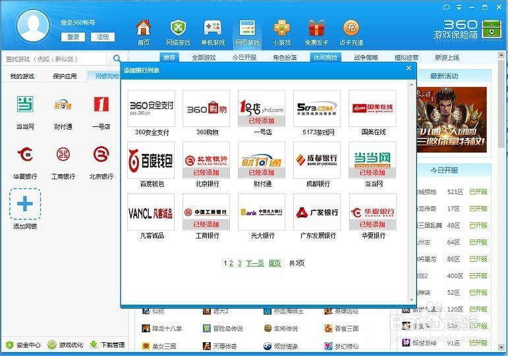The height and width of the screenshot is (356, 508).
Task: Select the 模拟经营 category tab
Action: tap(407, 58)
